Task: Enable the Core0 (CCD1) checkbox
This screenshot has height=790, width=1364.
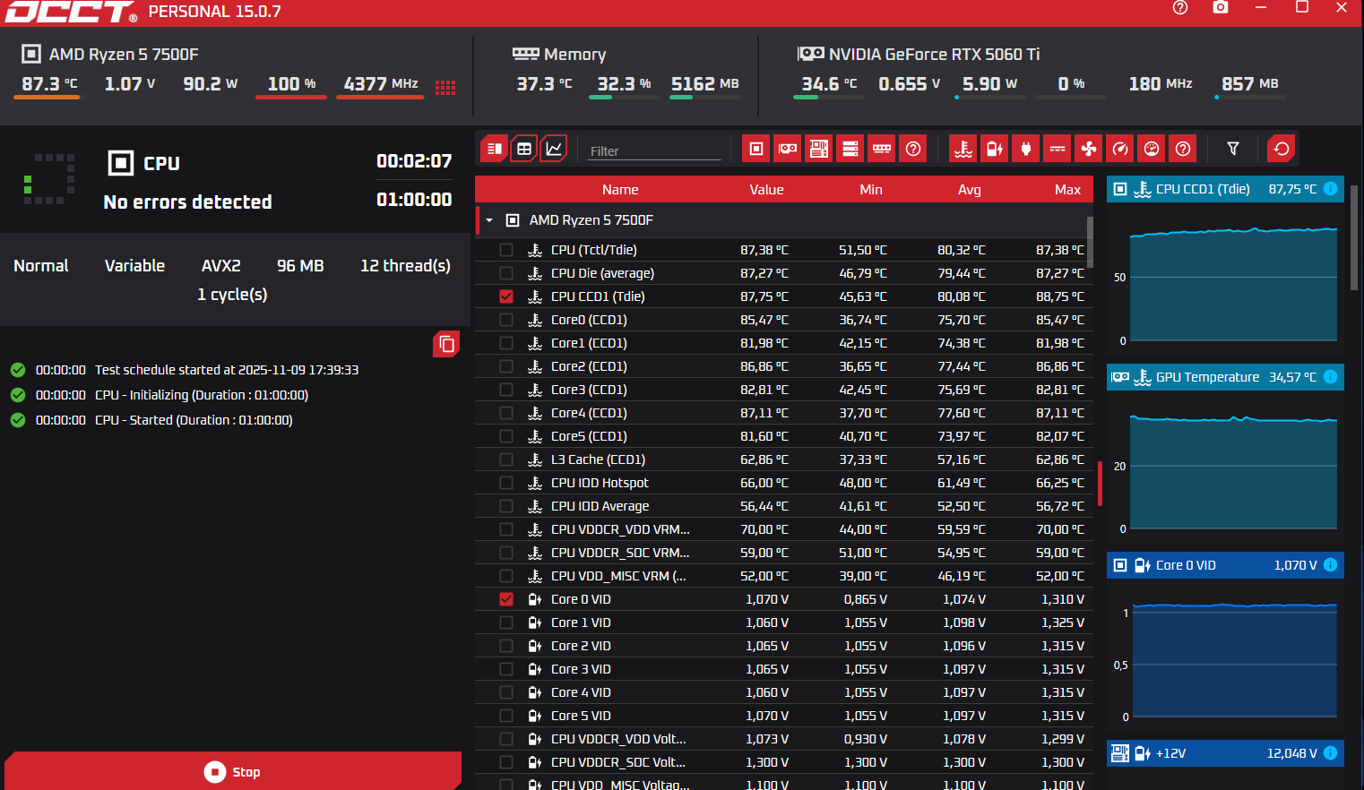Action: coord(506,320)
